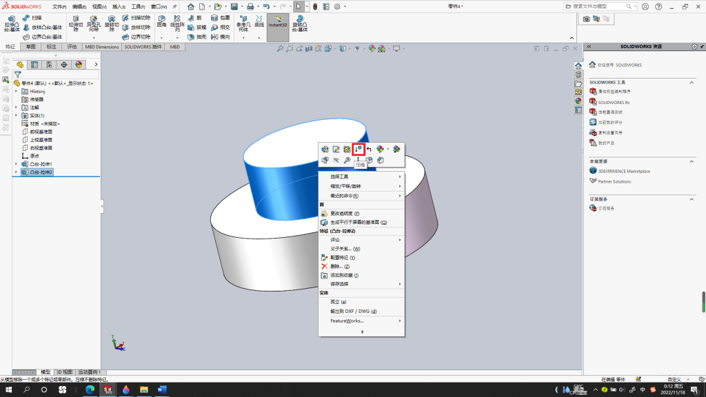Viewport: 706px width, 397px height.
Task: Select the Rib (筋) tool
Action: pos(195,17)
